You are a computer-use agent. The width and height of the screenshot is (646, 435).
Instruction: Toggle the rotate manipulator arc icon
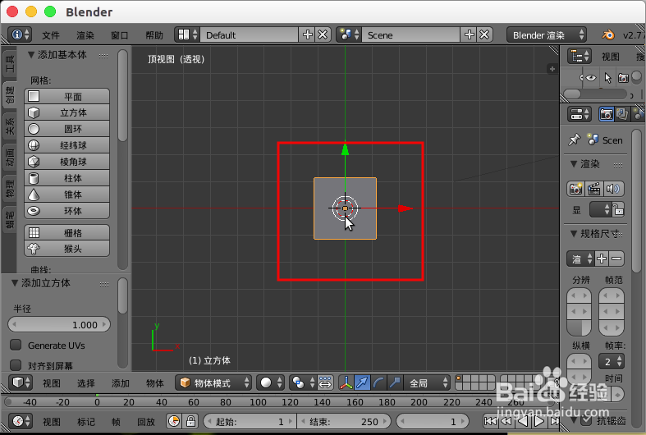378,382
